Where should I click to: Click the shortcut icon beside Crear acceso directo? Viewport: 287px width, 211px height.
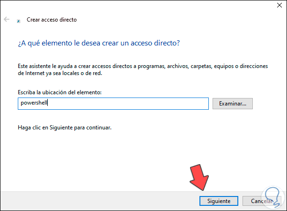click(19, 21)
